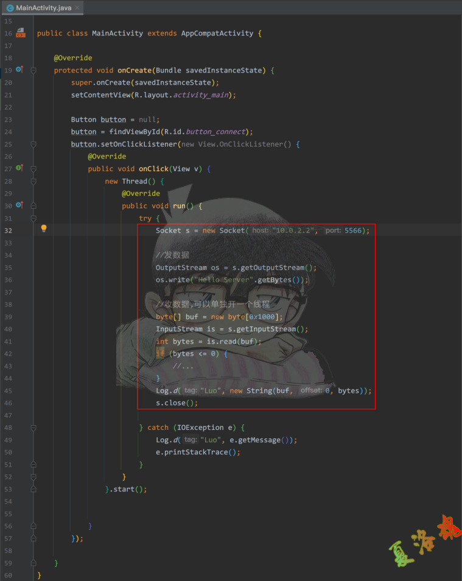
Task: Click override gutter icon beside run method
Action: coord(19,205)
